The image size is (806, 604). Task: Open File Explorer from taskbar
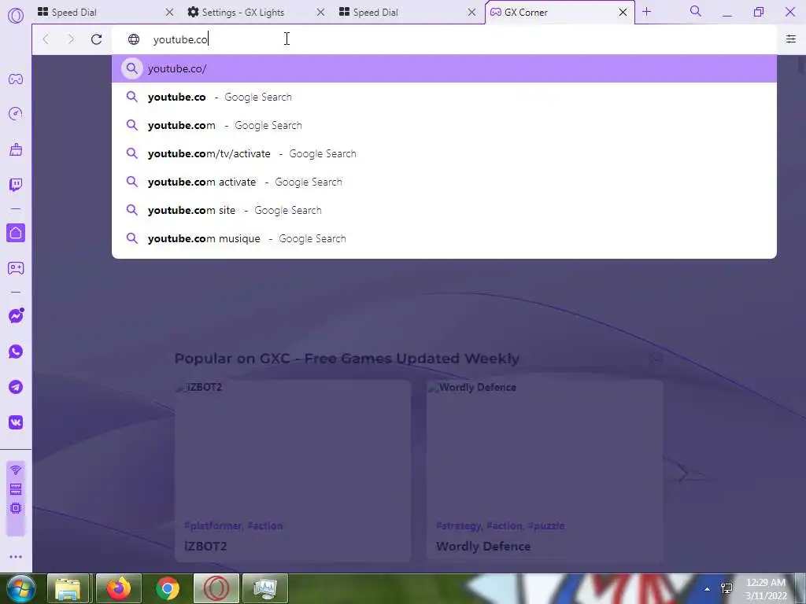point(69,588)
